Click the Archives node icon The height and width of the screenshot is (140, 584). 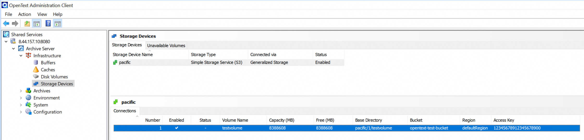point(28,91)
